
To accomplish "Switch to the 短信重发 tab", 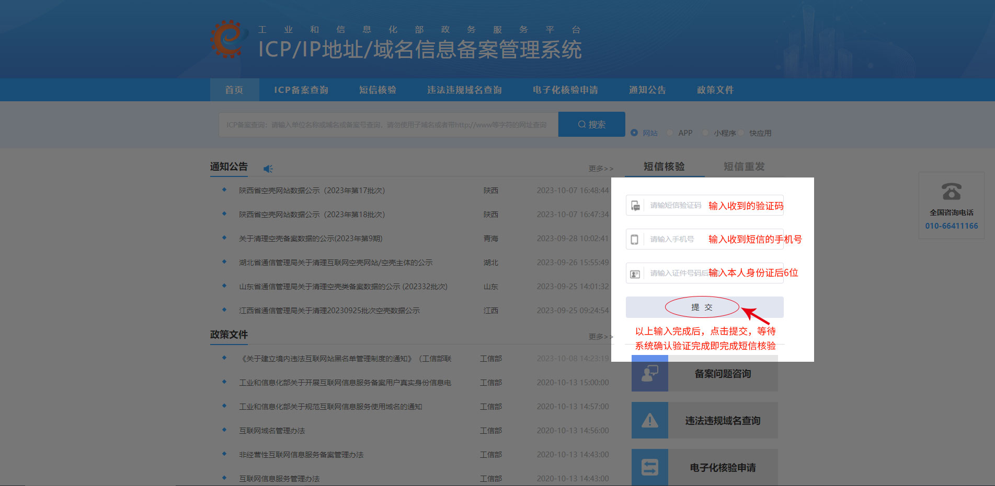I will 744,167.
